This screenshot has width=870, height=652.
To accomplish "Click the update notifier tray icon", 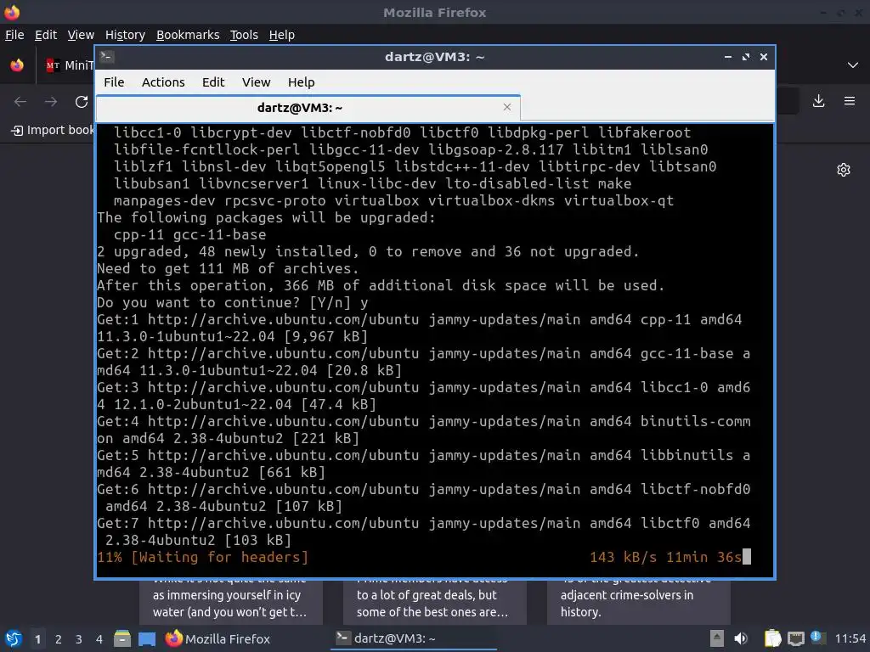I will (x=818, y=638).
